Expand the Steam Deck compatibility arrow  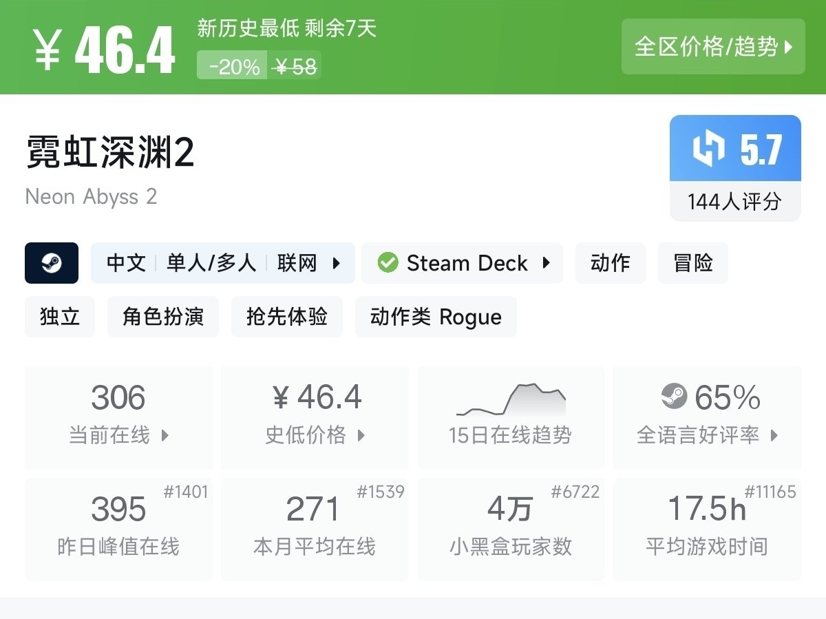(x=547, y=263)
